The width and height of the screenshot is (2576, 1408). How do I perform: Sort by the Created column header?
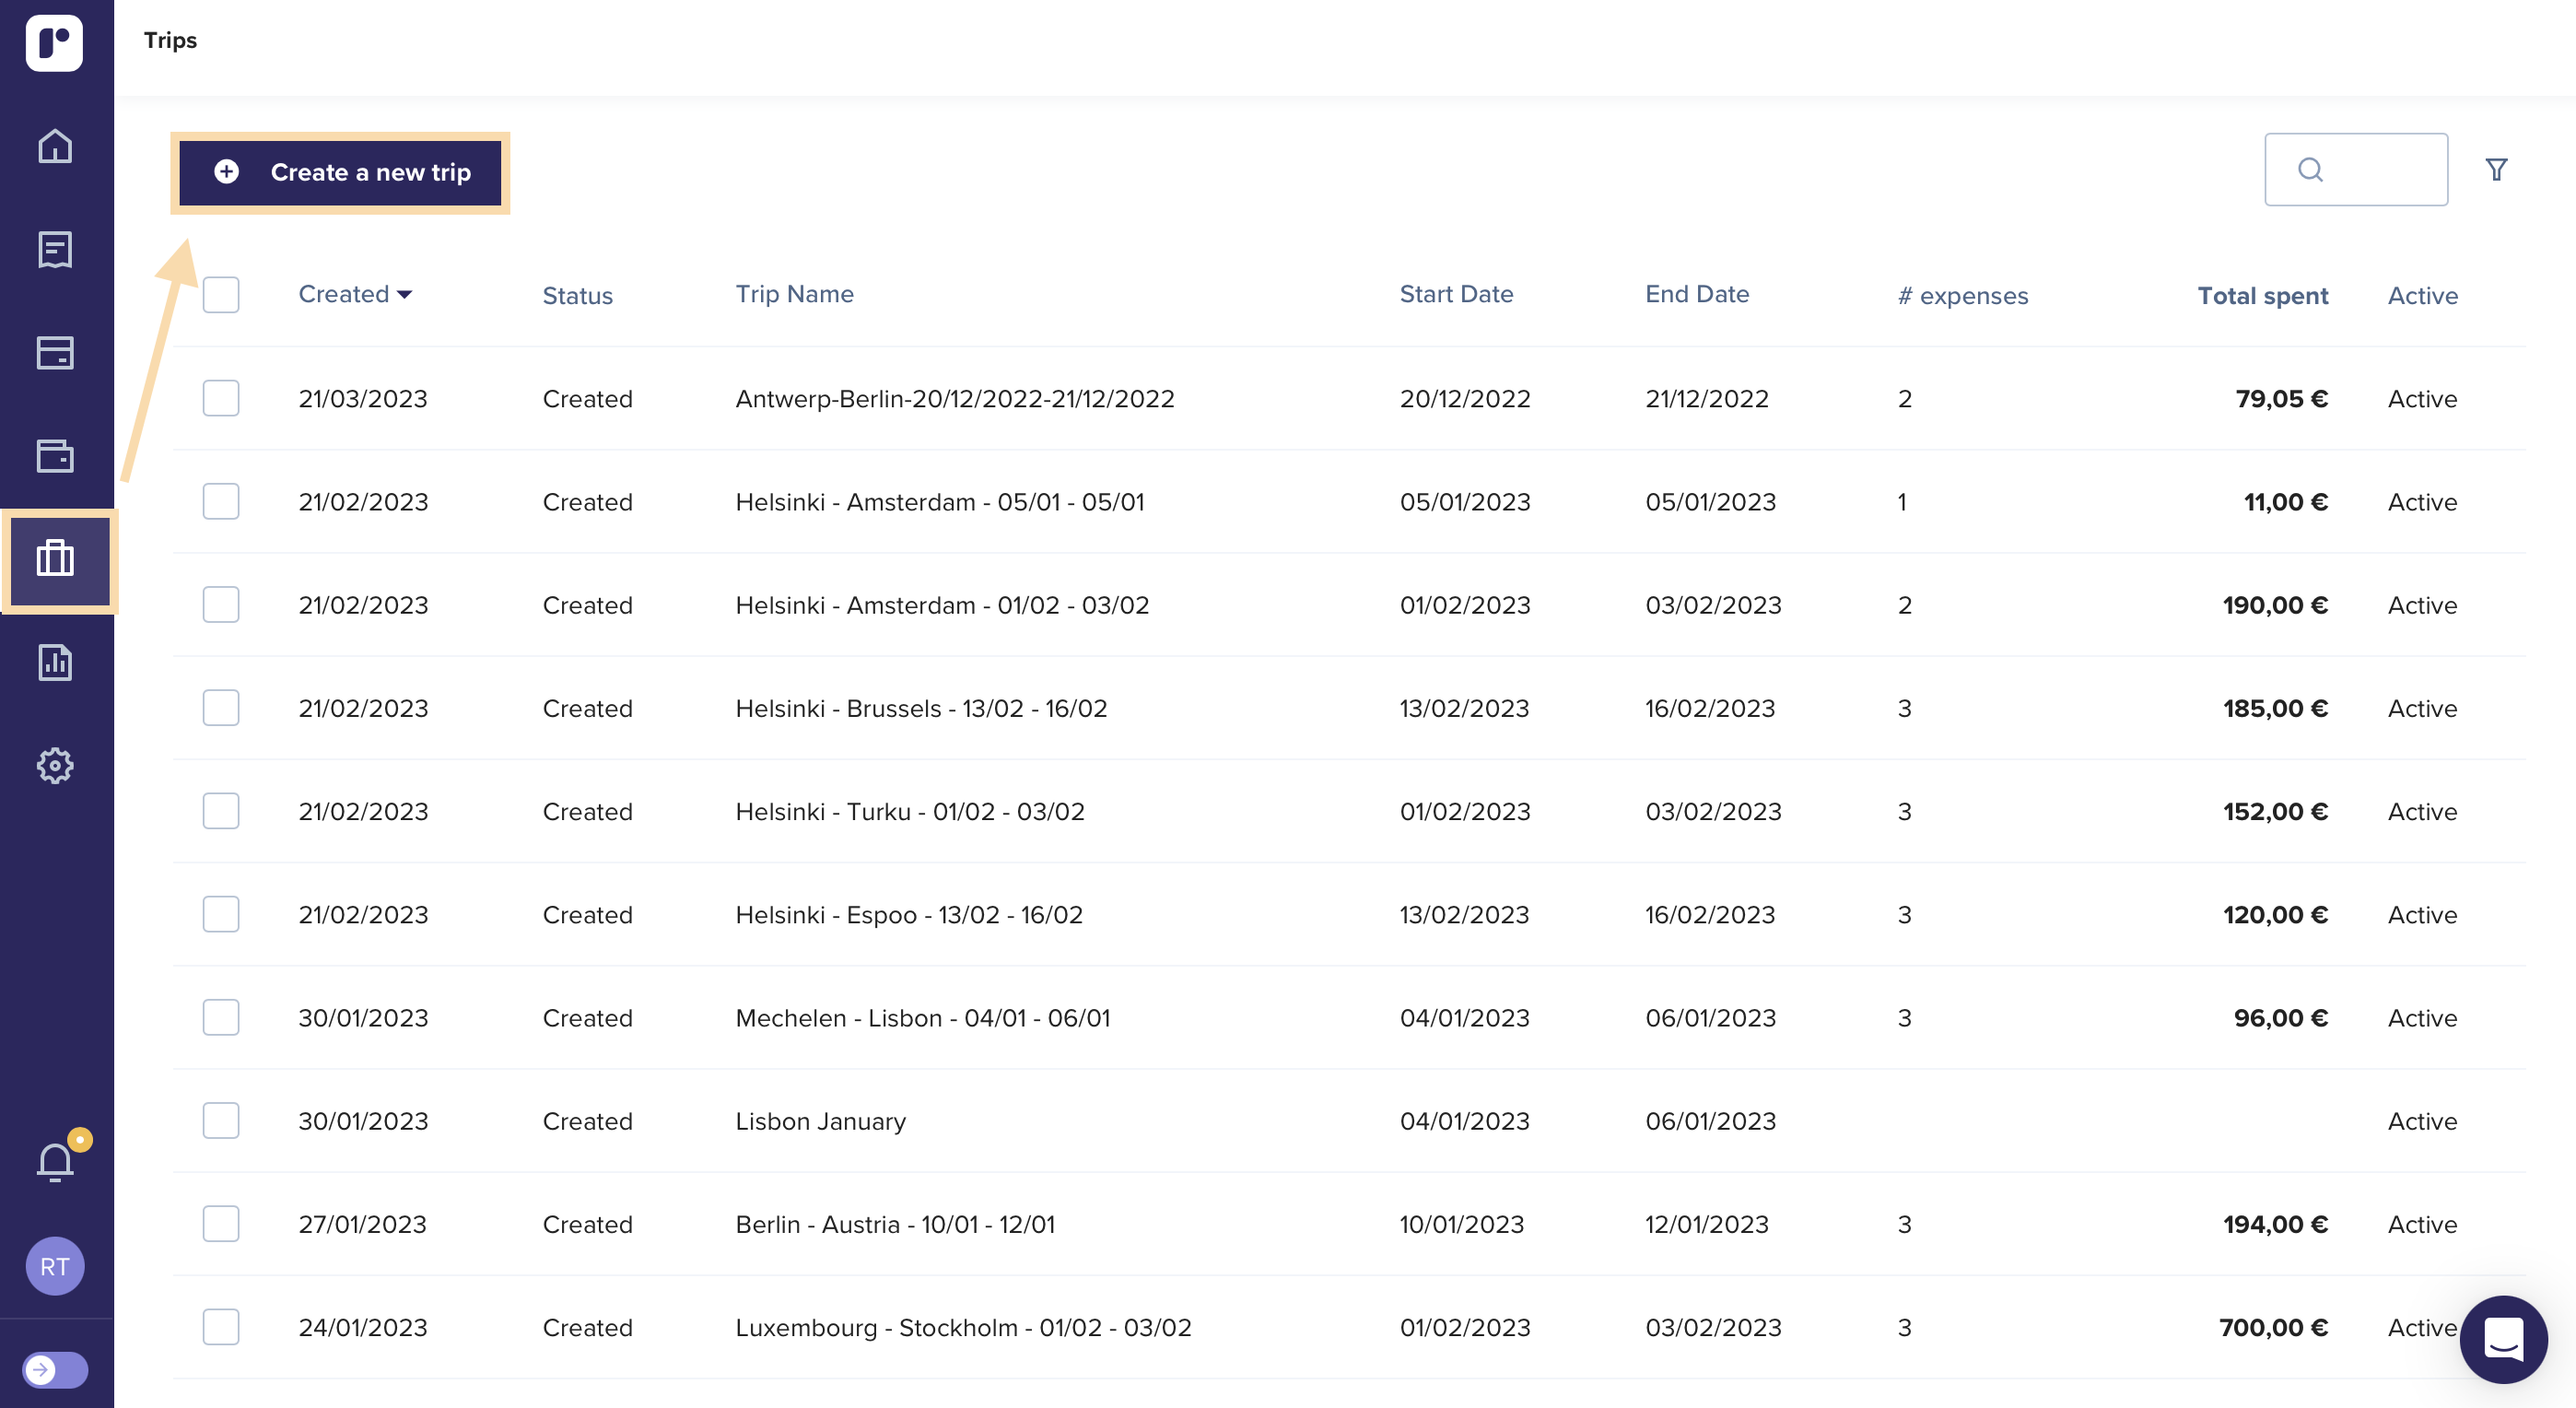click(355, 294)
